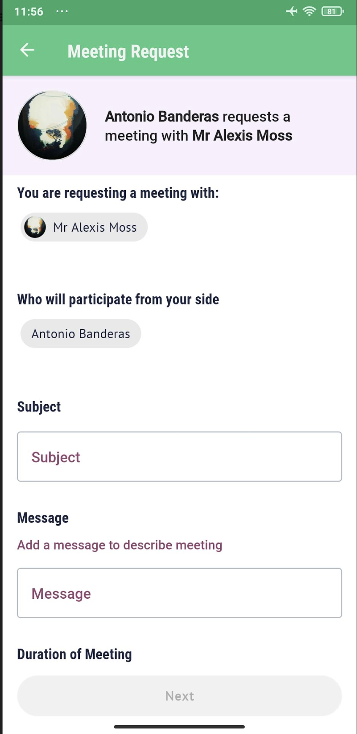Select the Antonio Banderas participant chip

point(81,334)
